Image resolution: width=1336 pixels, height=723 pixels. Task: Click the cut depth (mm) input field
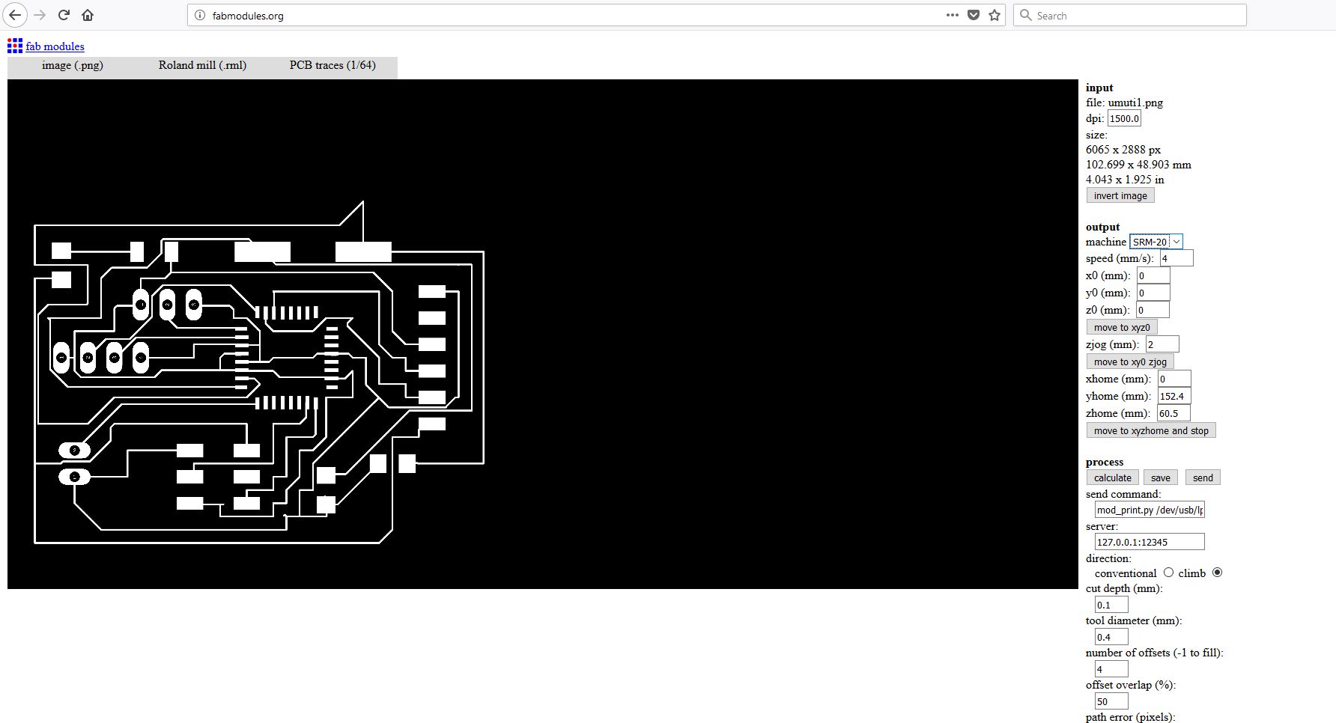point(1111,605)
